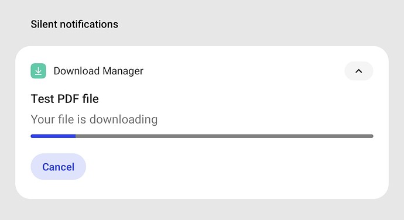Click the blue filled portion of progress bar
The image size is (404, 220).
click(53, 136)
